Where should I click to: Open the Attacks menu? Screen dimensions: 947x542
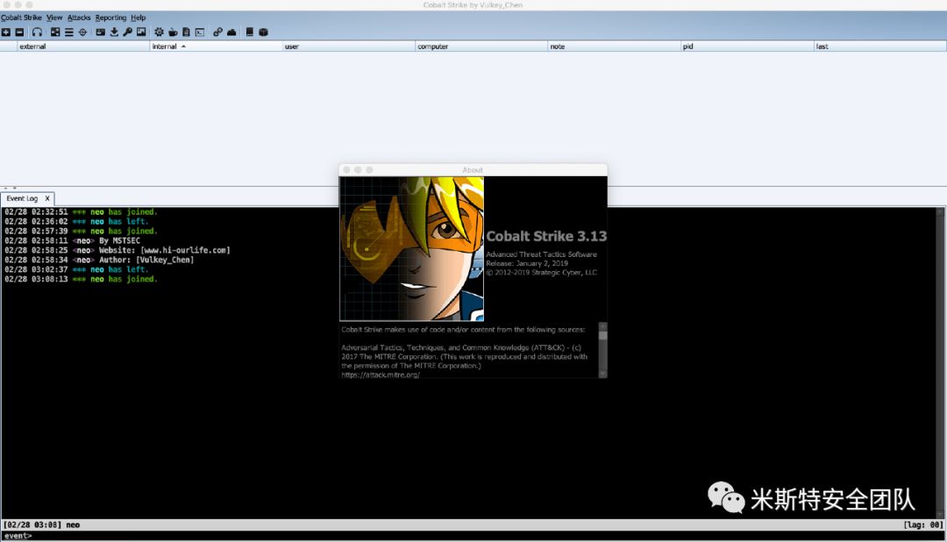tap(79, 18)
